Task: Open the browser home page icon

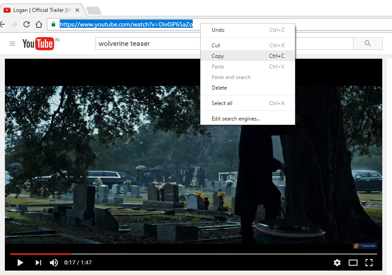Action: 39,24
